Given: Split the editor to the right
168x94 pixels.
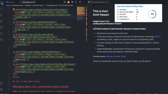Looking at the screenshot, I should [x=80, y=2].
